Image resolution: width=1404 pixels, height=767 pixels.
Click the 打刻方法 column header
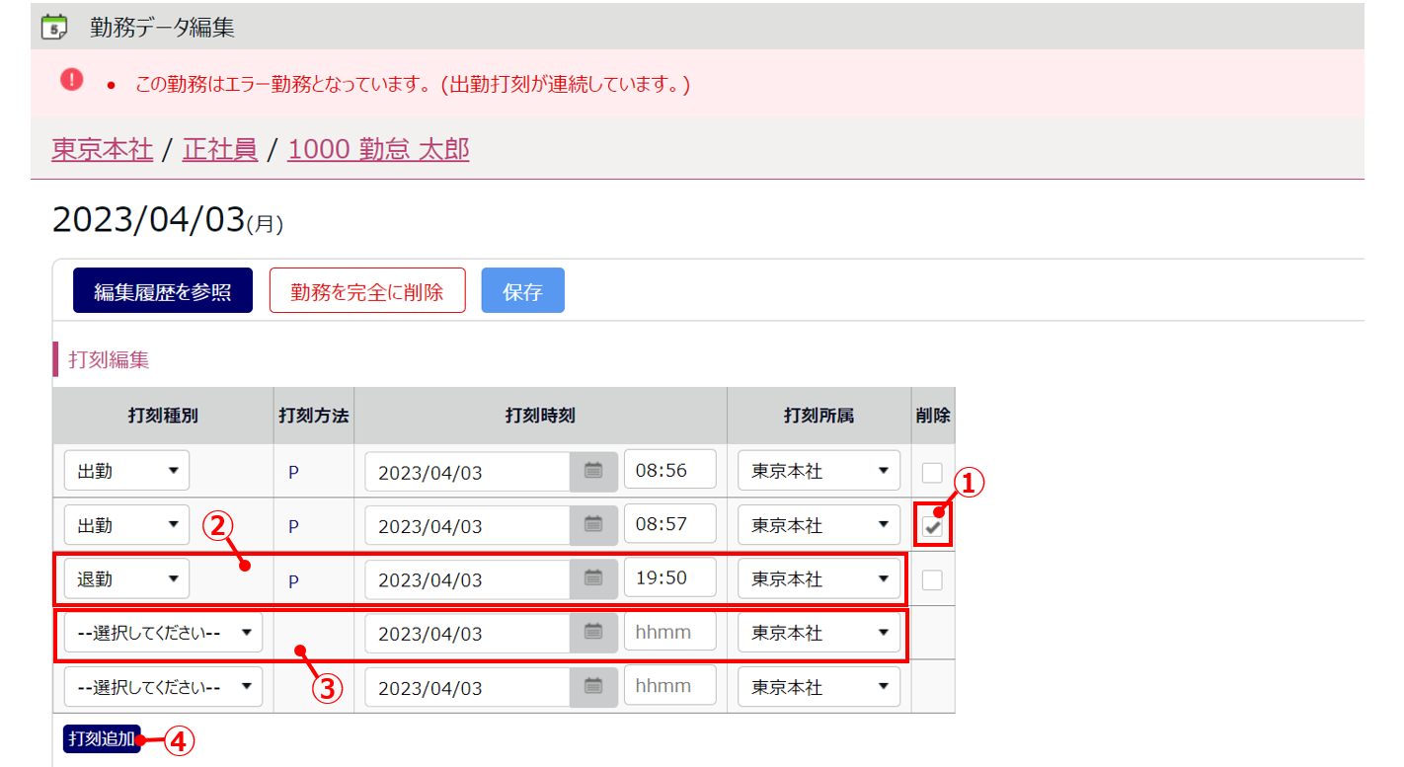(314, 416)
